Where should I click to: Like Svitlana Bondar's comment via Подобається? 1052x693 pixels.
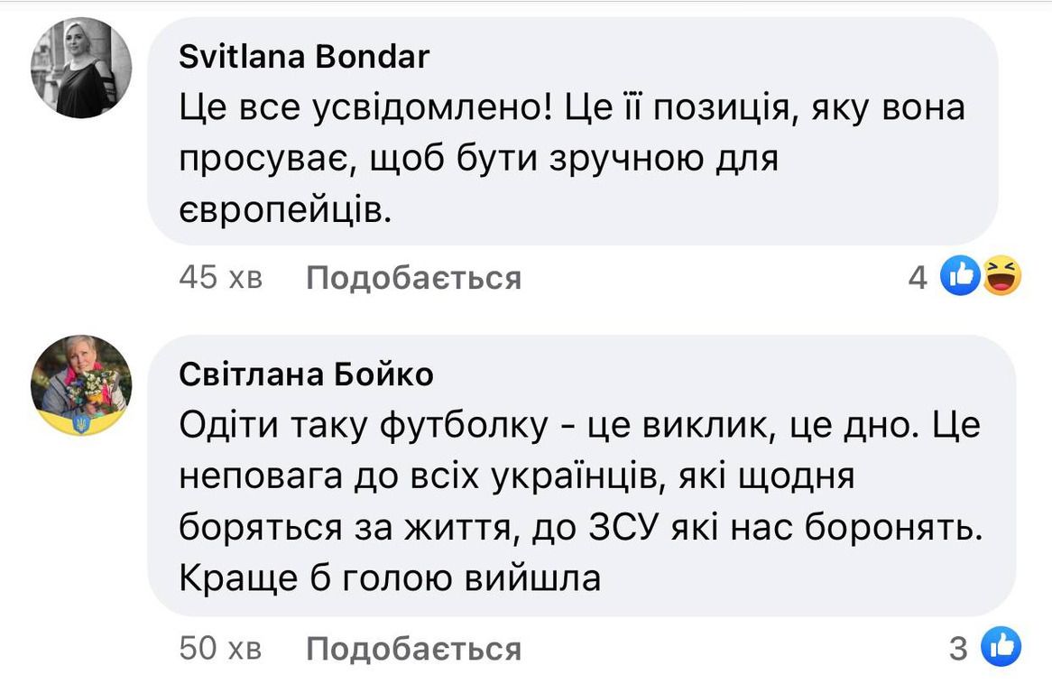413,278
